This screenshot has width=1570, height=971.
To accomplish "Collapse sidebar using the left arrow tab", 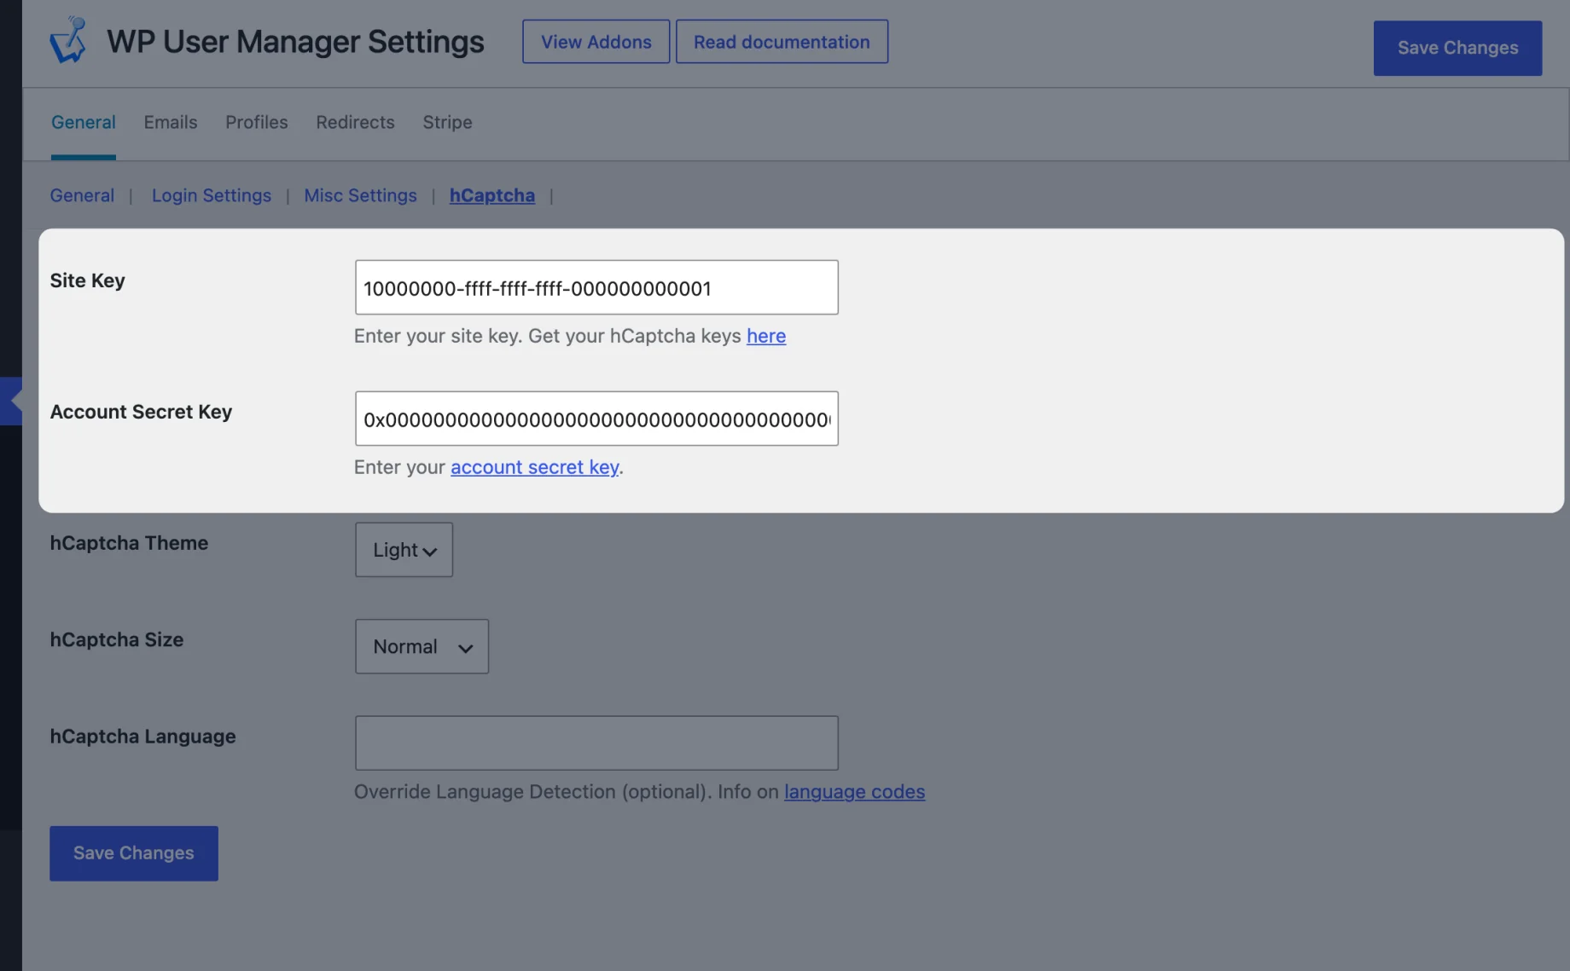I will 11,401.
